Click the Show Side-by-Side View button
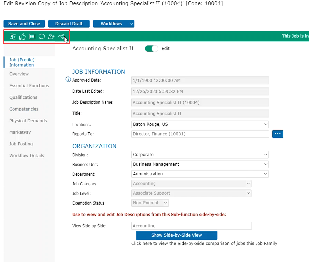Screen dimensions: 309x262 pos(176,235)
